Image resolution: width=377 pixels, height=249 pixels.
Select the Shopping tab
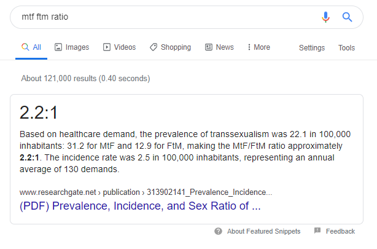click(x=176, y=47)
